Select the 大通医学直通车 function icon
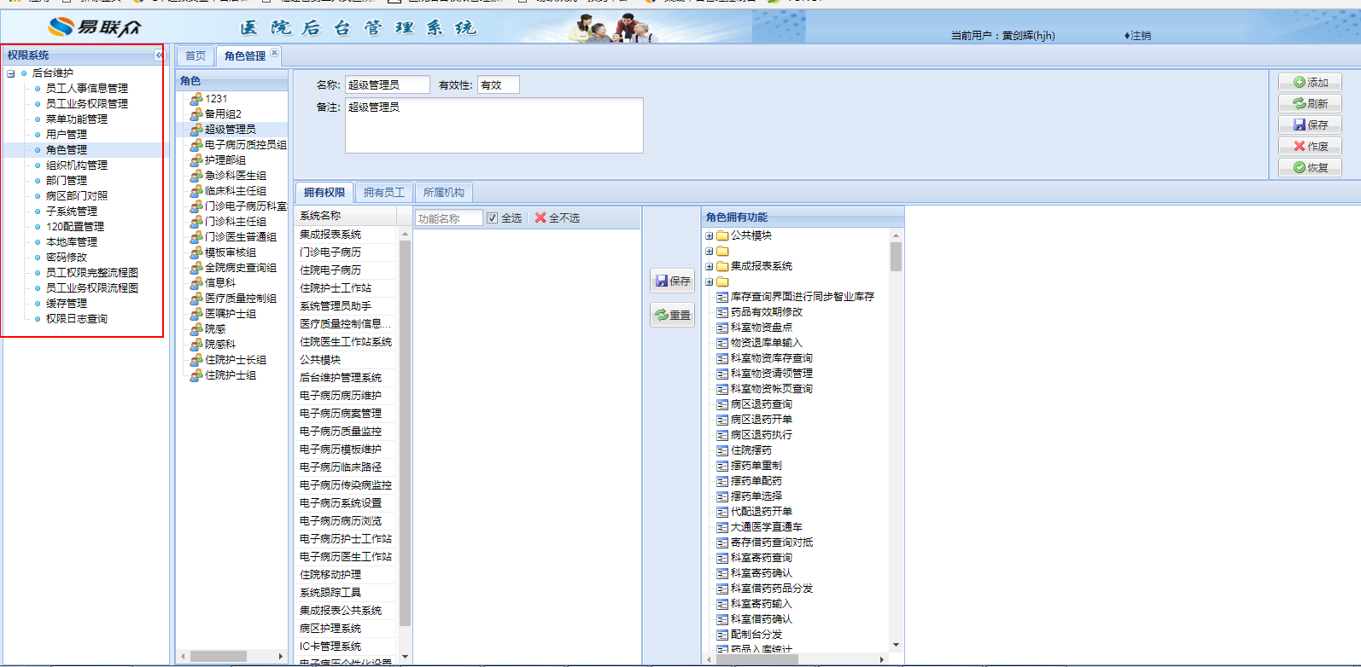The image size is (1361, 667). (x=722, y=527)
